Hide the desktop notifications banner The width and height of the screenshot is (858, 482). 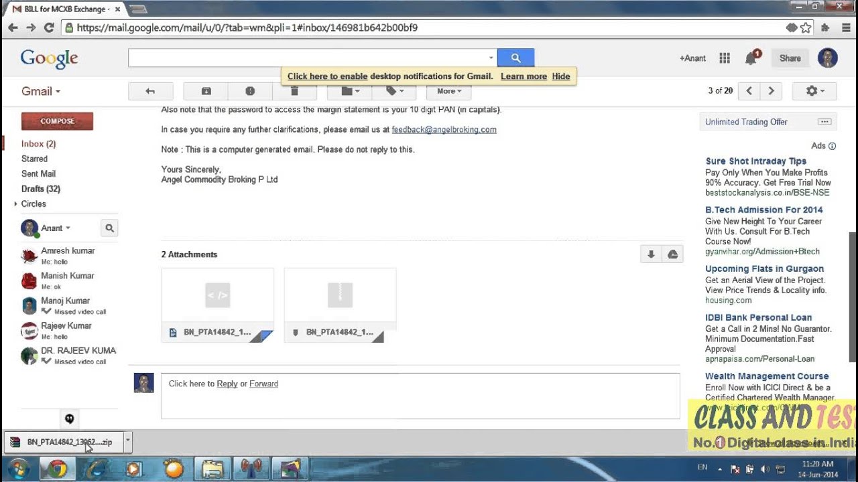561,76
